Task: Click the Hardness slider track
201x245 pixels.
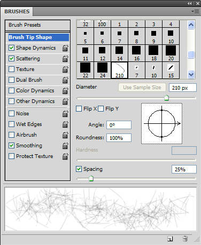Action: (x=136, y=160)
